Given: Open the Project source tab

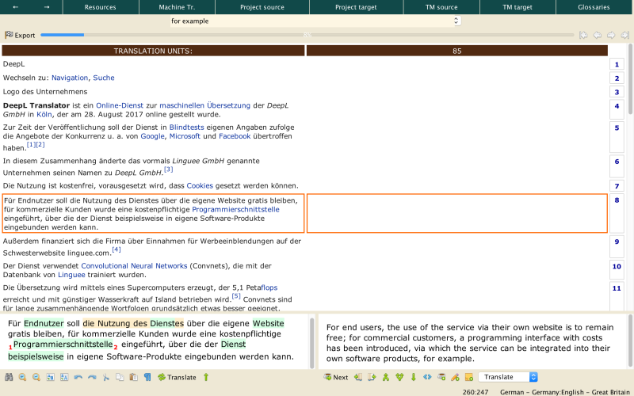Looking at the screenshot, I should point(262,7).
